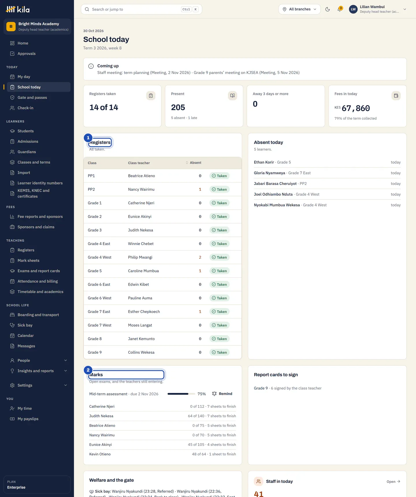Open the Staff in today panel

(393, 482)
